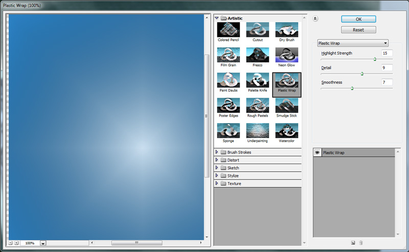This screenshot has width=409, height=252.
Task: Click the Highlight Strength slider handle
Action: 375,59
